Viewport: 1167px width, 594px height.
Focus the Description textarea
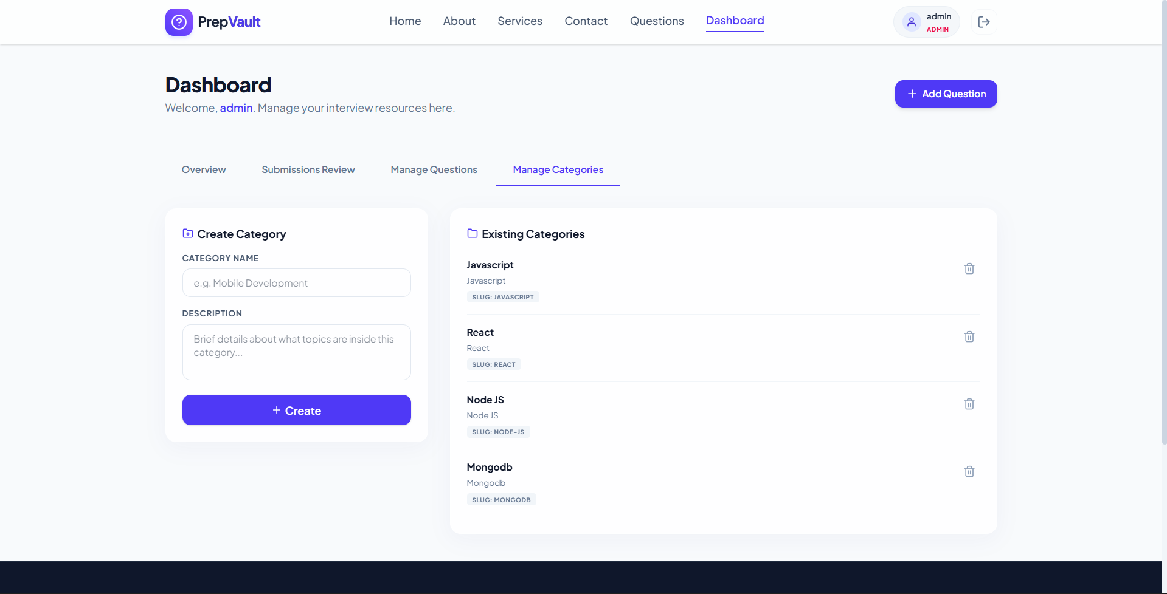[297, 352]
